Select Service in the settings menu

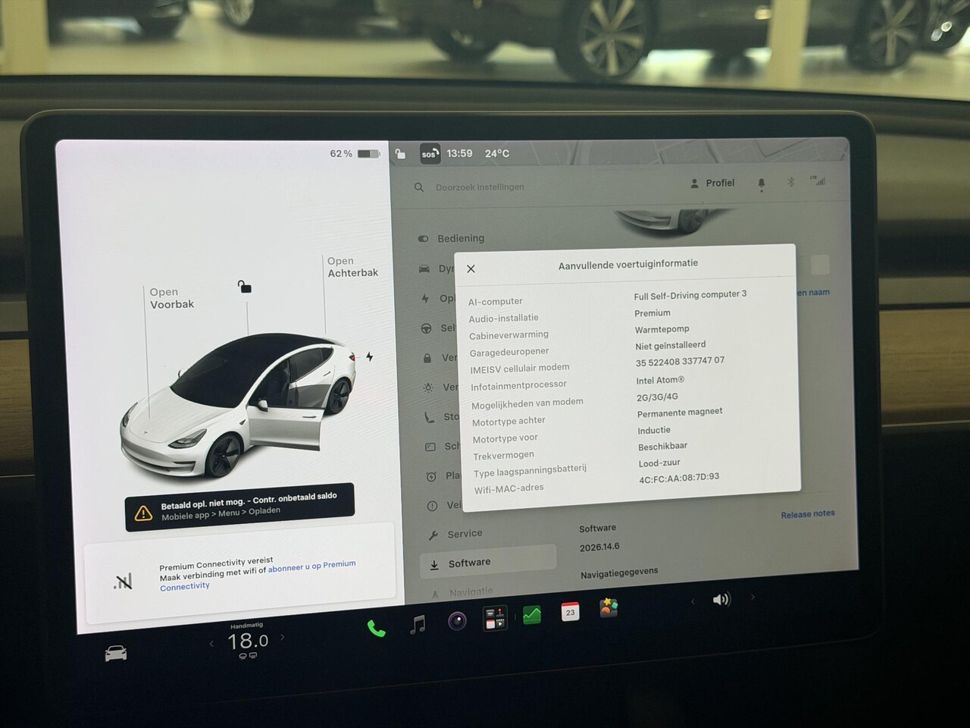455,534
